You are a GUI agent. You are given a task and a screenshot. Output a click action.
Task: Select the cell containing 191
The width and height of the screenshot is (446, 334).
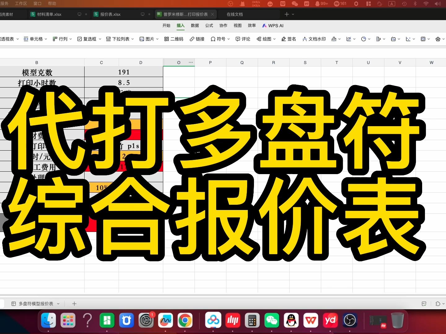[x=124, y=72]
